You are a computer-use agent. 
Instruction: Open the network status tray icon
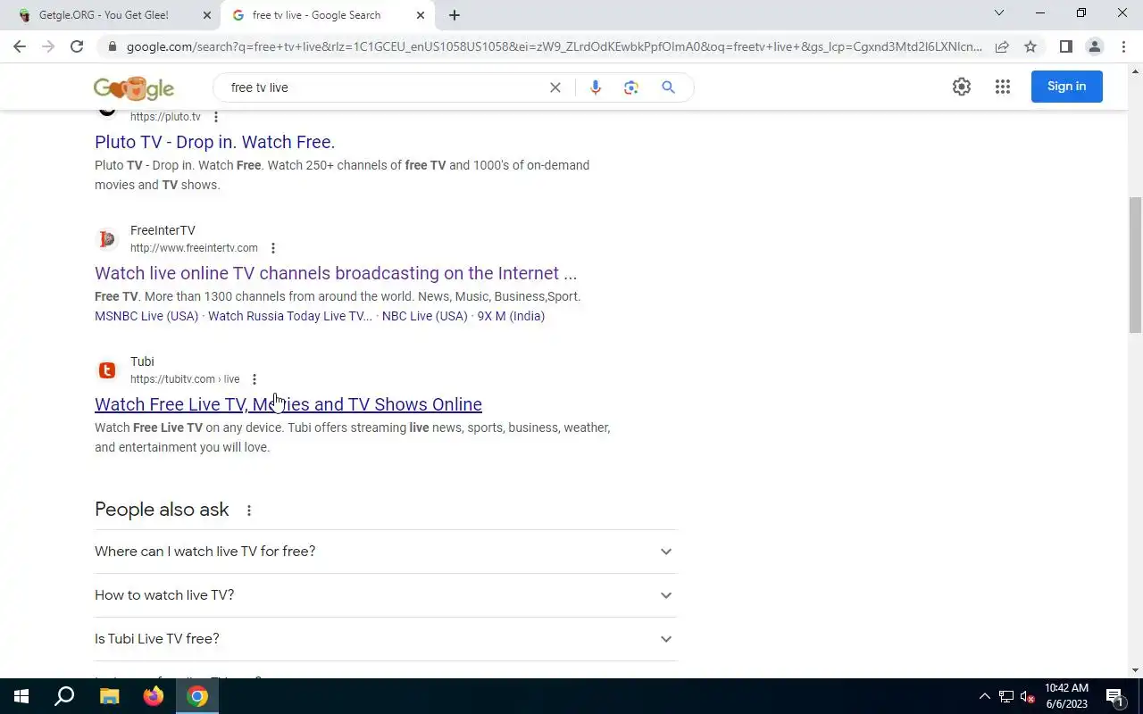pos(1005,697)
